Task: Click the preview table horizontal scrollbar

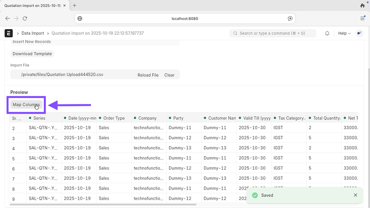Action: (x=102, y=204)
